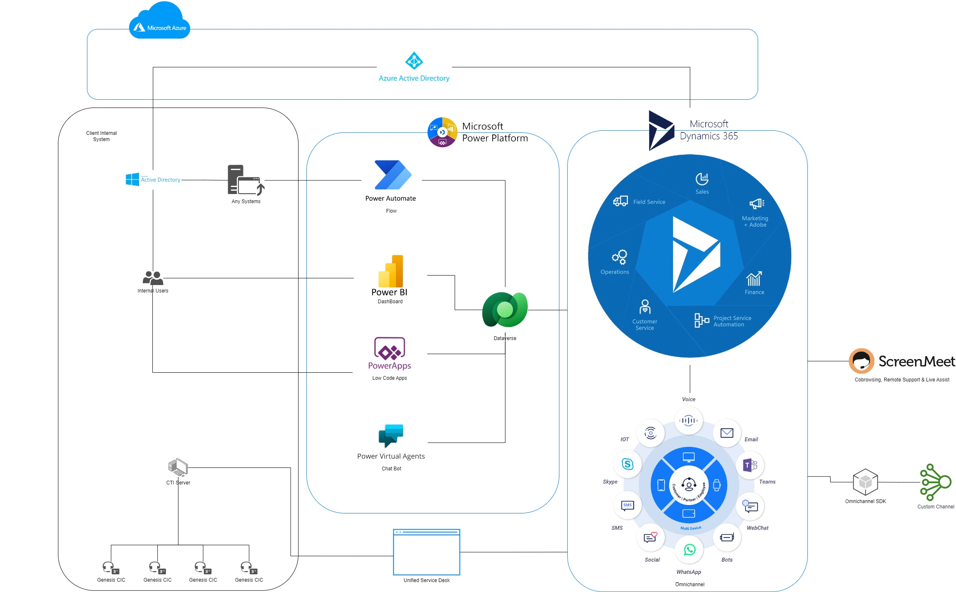Select the 'Cobrowsing, Remote Support & Live Assist' text
The height and width of the screenshot is (592, 956).
point(902,380)
